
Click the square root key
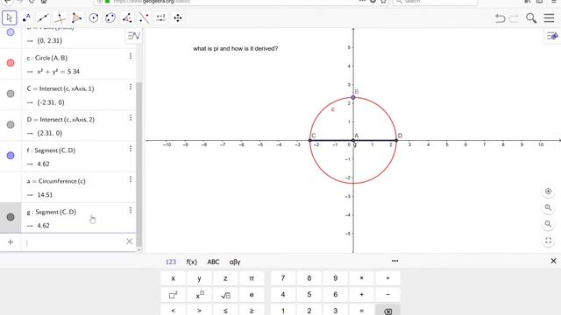point(225,295)
